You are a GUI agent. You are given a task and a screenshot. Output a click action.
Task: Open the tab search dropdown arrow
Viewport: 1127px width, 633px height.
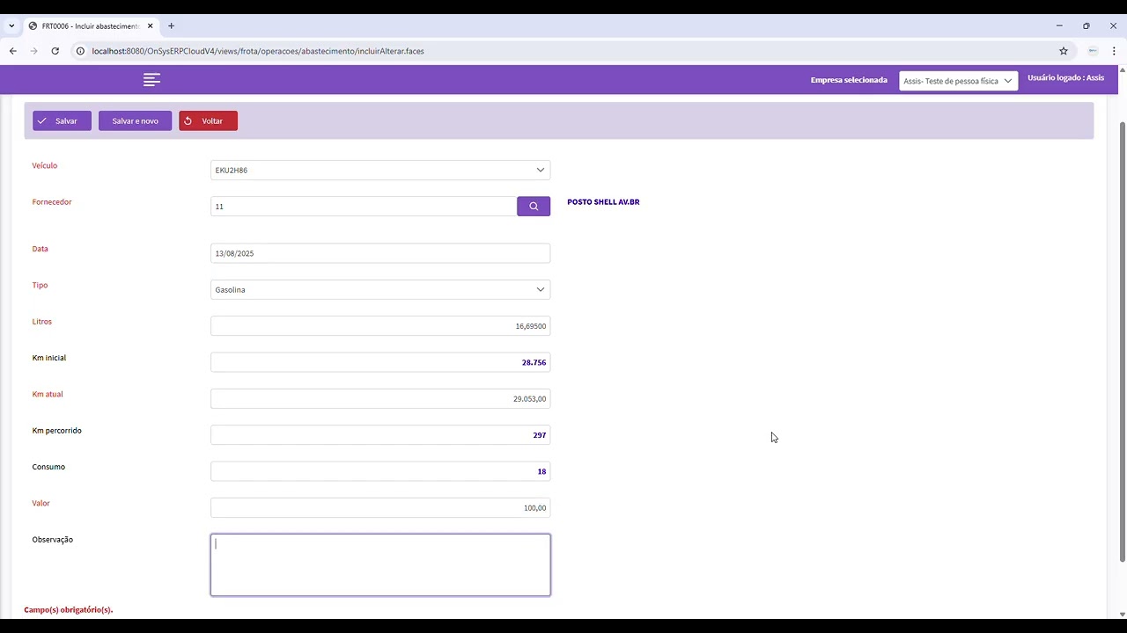coord(11,25)
